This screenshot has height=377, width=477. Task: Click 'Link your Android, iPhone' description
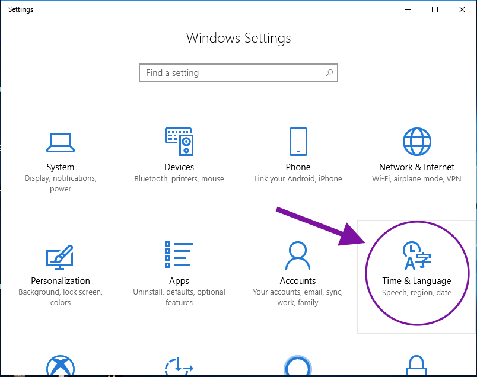(298, 179)
